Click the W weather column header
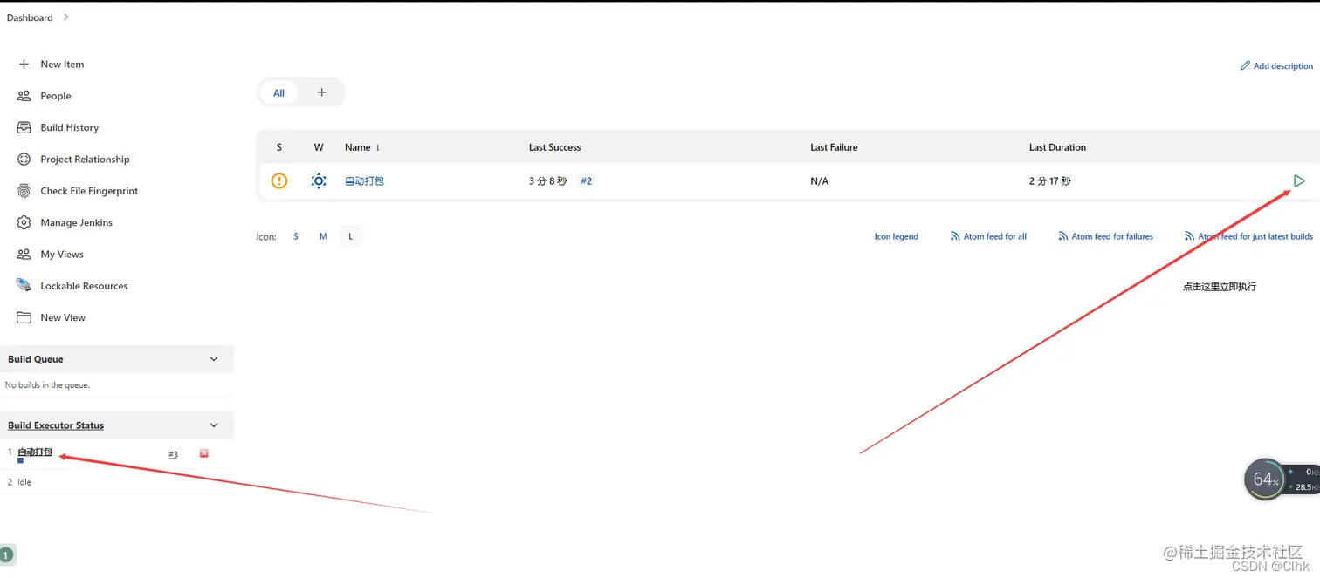 [319, 147]
